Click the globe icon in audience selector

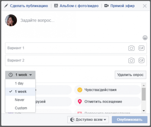pos(72,119)
